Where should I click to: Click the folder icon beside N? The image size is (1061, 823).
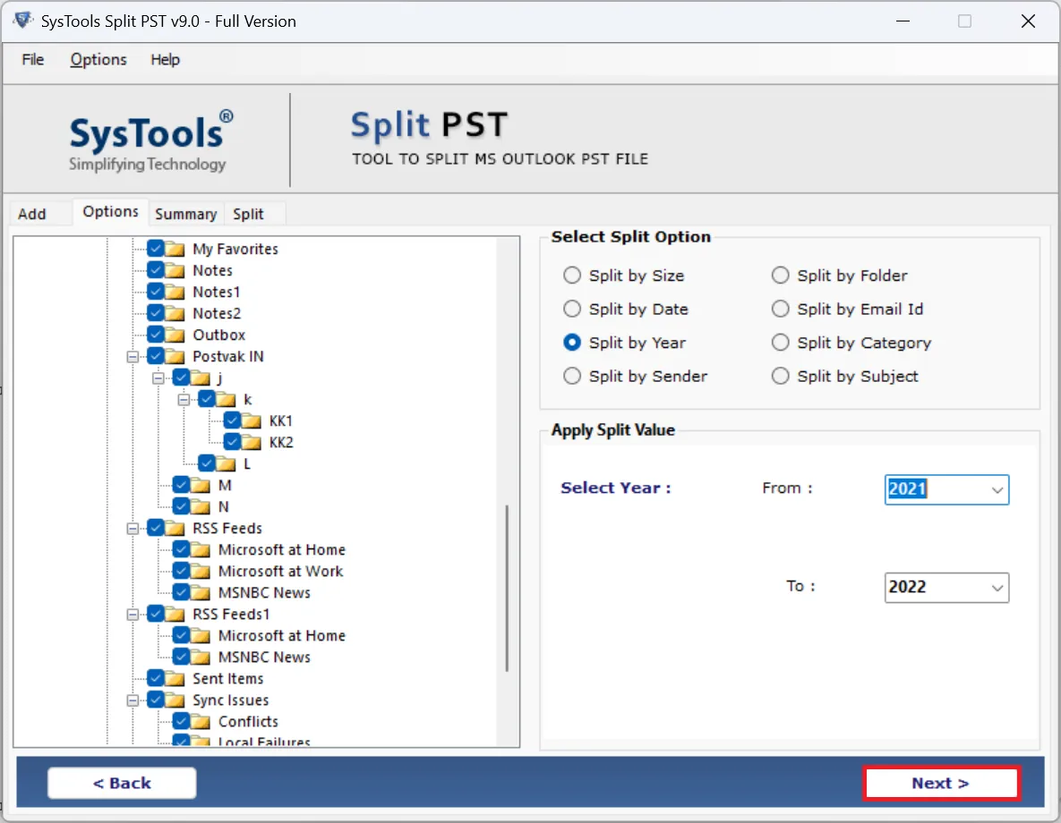click(201, 506)
